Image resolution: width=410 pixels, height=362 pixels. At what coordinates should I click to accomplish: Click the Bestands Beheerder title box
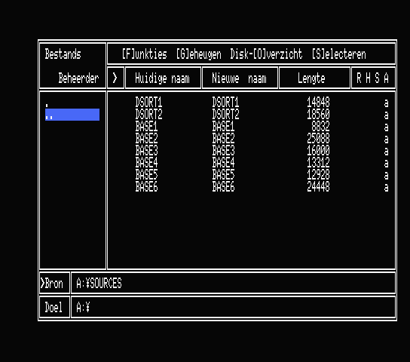point(72,66)
